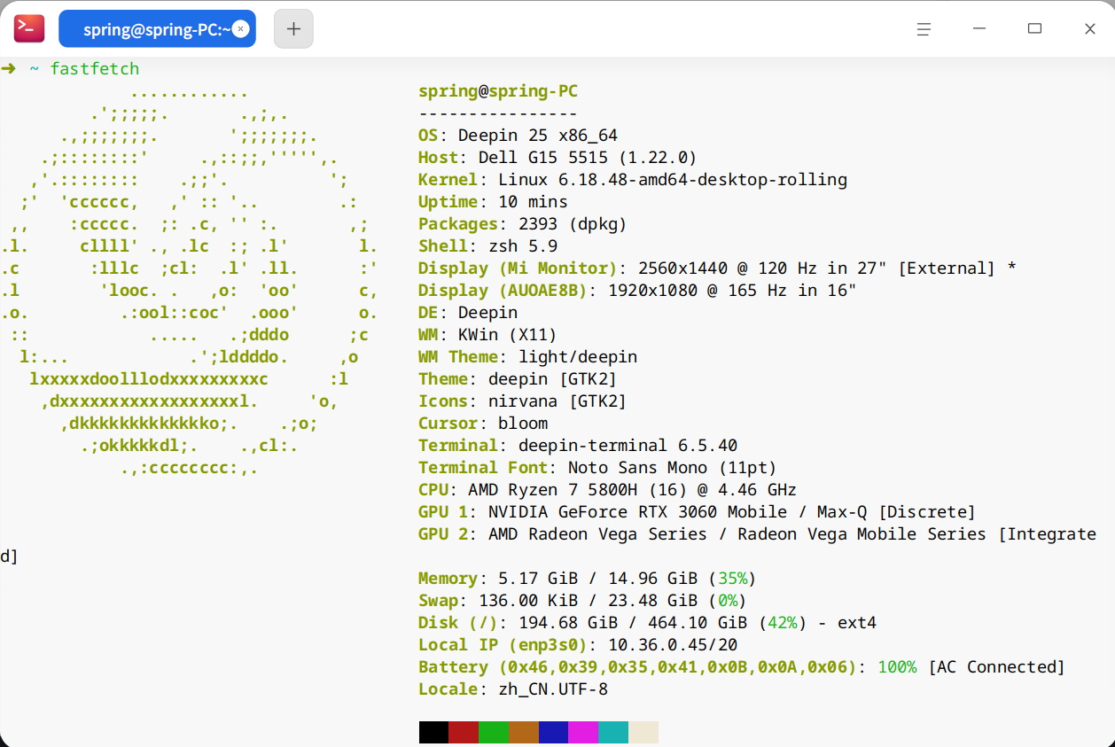Maximize the terminal window
This screenshot has height=747, width=1115.
(x=1034, y=29)
